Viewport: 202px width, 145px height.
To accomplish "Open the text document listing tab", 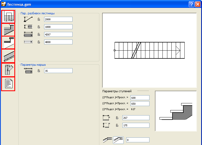I will 9,84.
